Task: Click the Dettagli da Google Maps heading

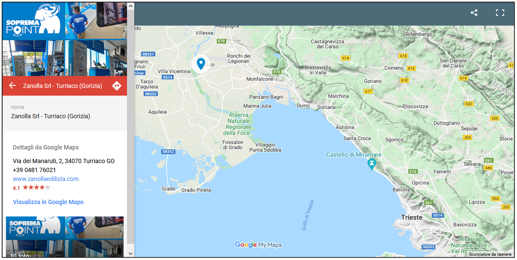Action: [46, 147]
